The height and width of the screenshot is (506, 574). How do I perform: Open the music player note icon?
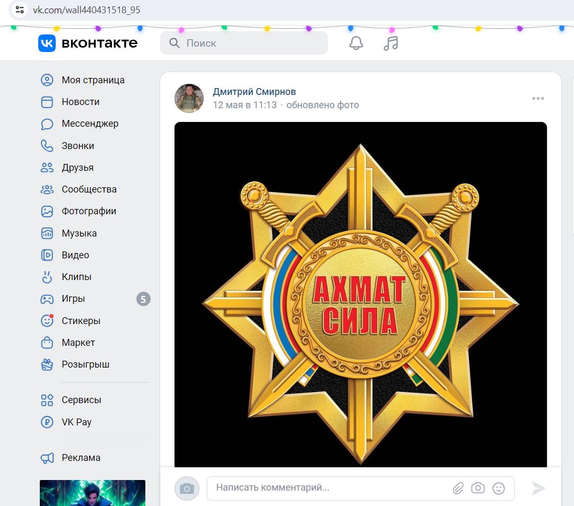(391, 43)
